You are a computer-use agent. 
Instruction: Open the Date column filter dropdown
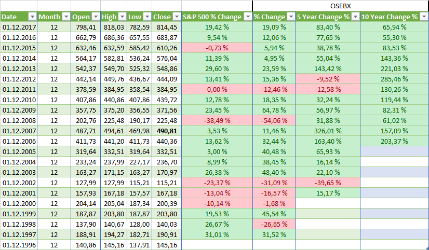[x=32, y=17]
